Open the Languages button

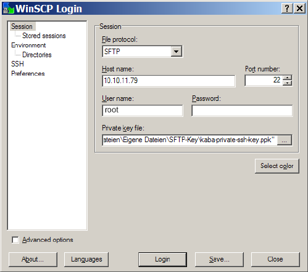pyautogui.click(x=86, y=259)
